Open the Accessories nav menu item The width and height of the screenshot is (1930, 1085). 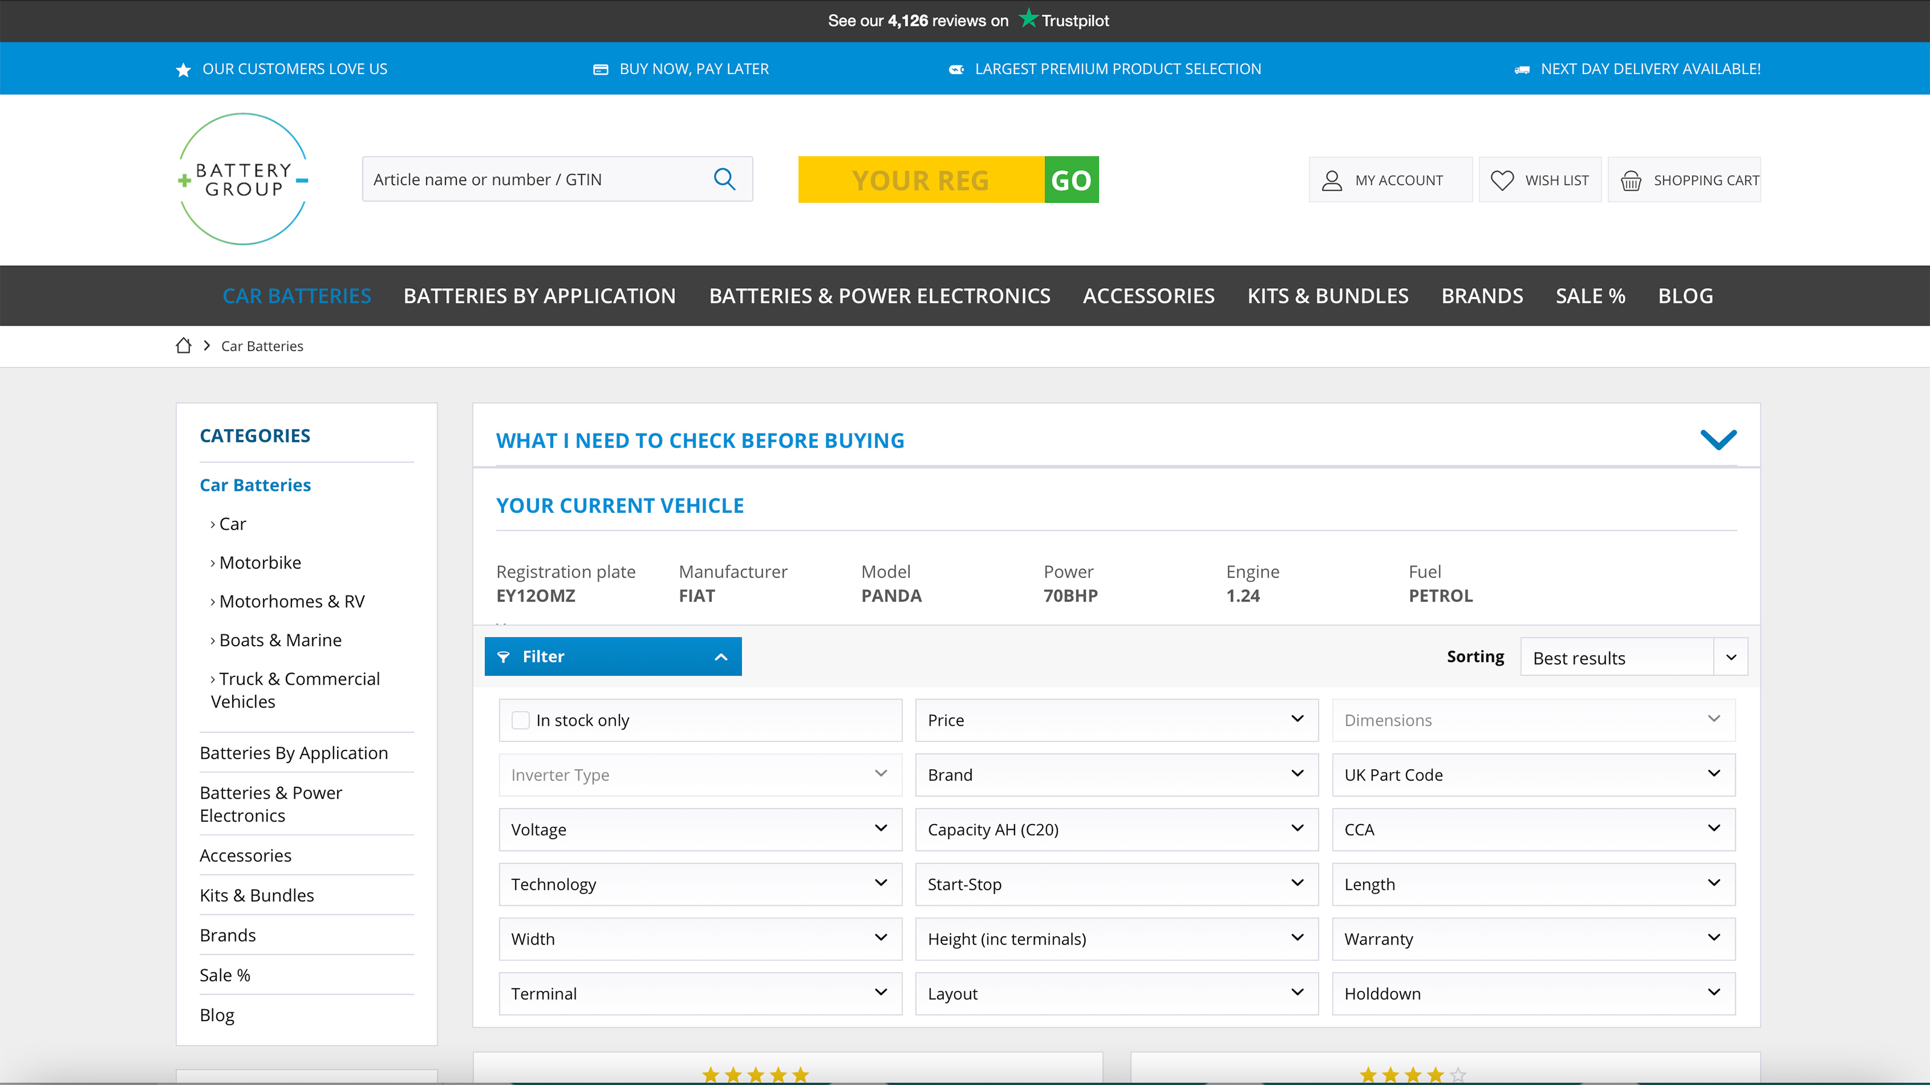coord(1148,296)
